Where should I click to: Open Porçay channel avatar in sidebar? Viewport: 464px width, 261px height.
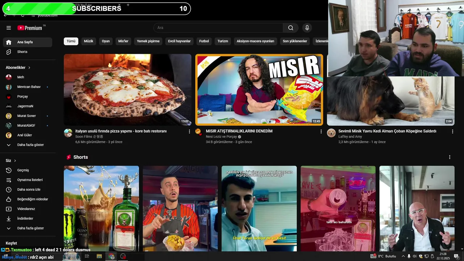click(9, 96)
